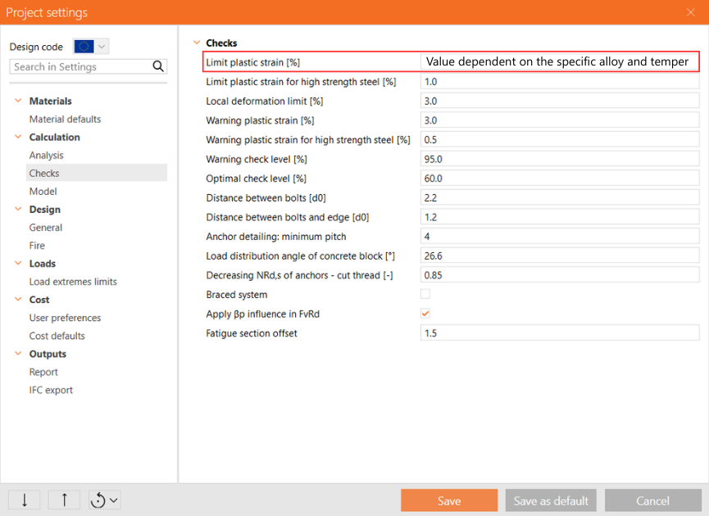
Task: Enable the Braced system checkbox
Action: point(425,295)
